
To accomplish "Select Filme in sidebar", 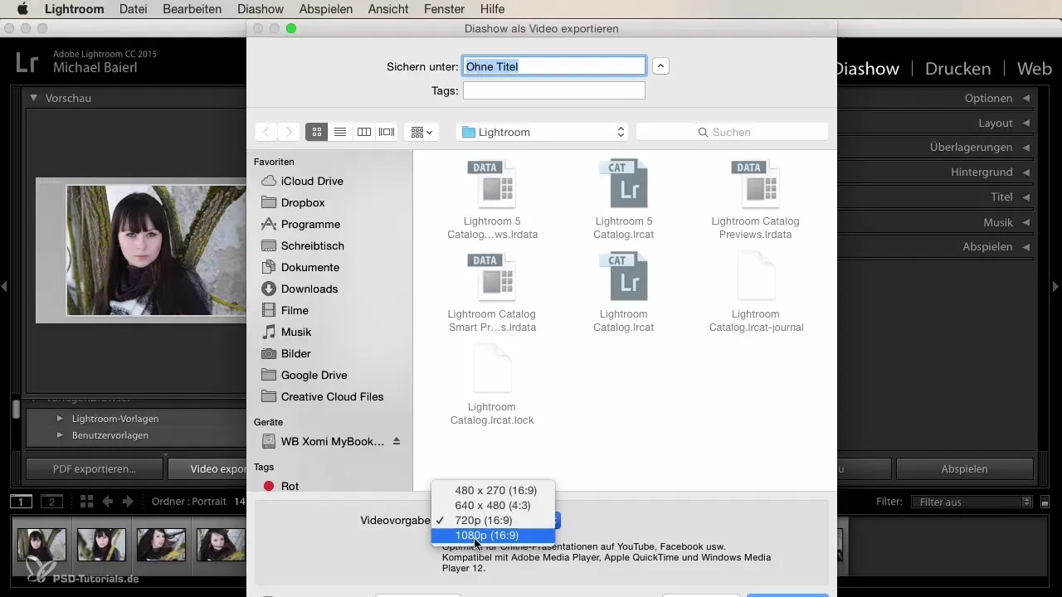I will pos(295,310).
